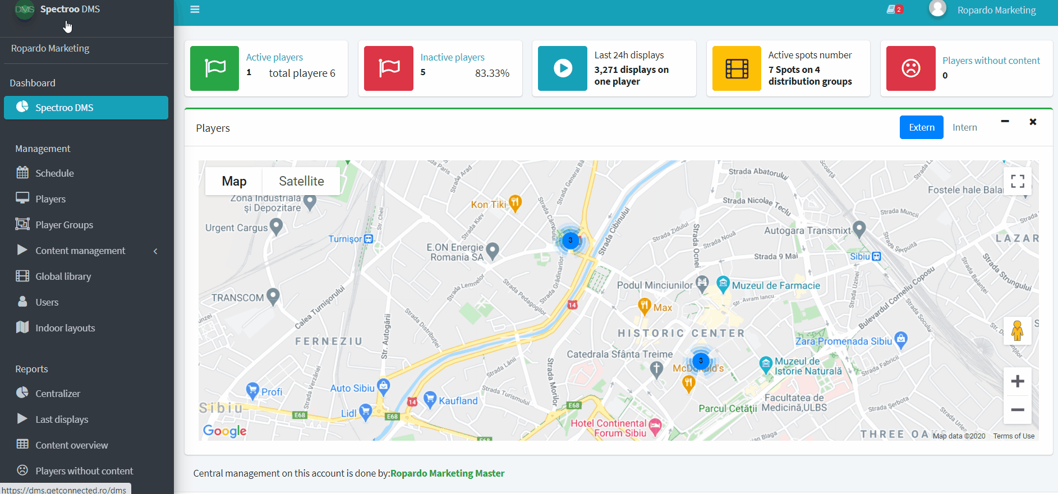The image size is (1058, 494).
Task: Click the Muzeul de Farmacie map pin
Action: tap(723, 284)
